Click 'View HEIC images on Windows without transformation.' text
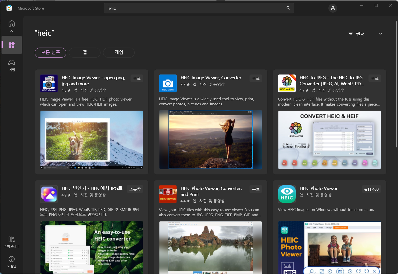This screenshot has width=398, height=274. [x=326, y=210]
